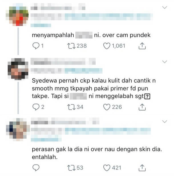Share the 'entahlah' tweet
This screenshot has height=176, width=175.
point(142,168)
